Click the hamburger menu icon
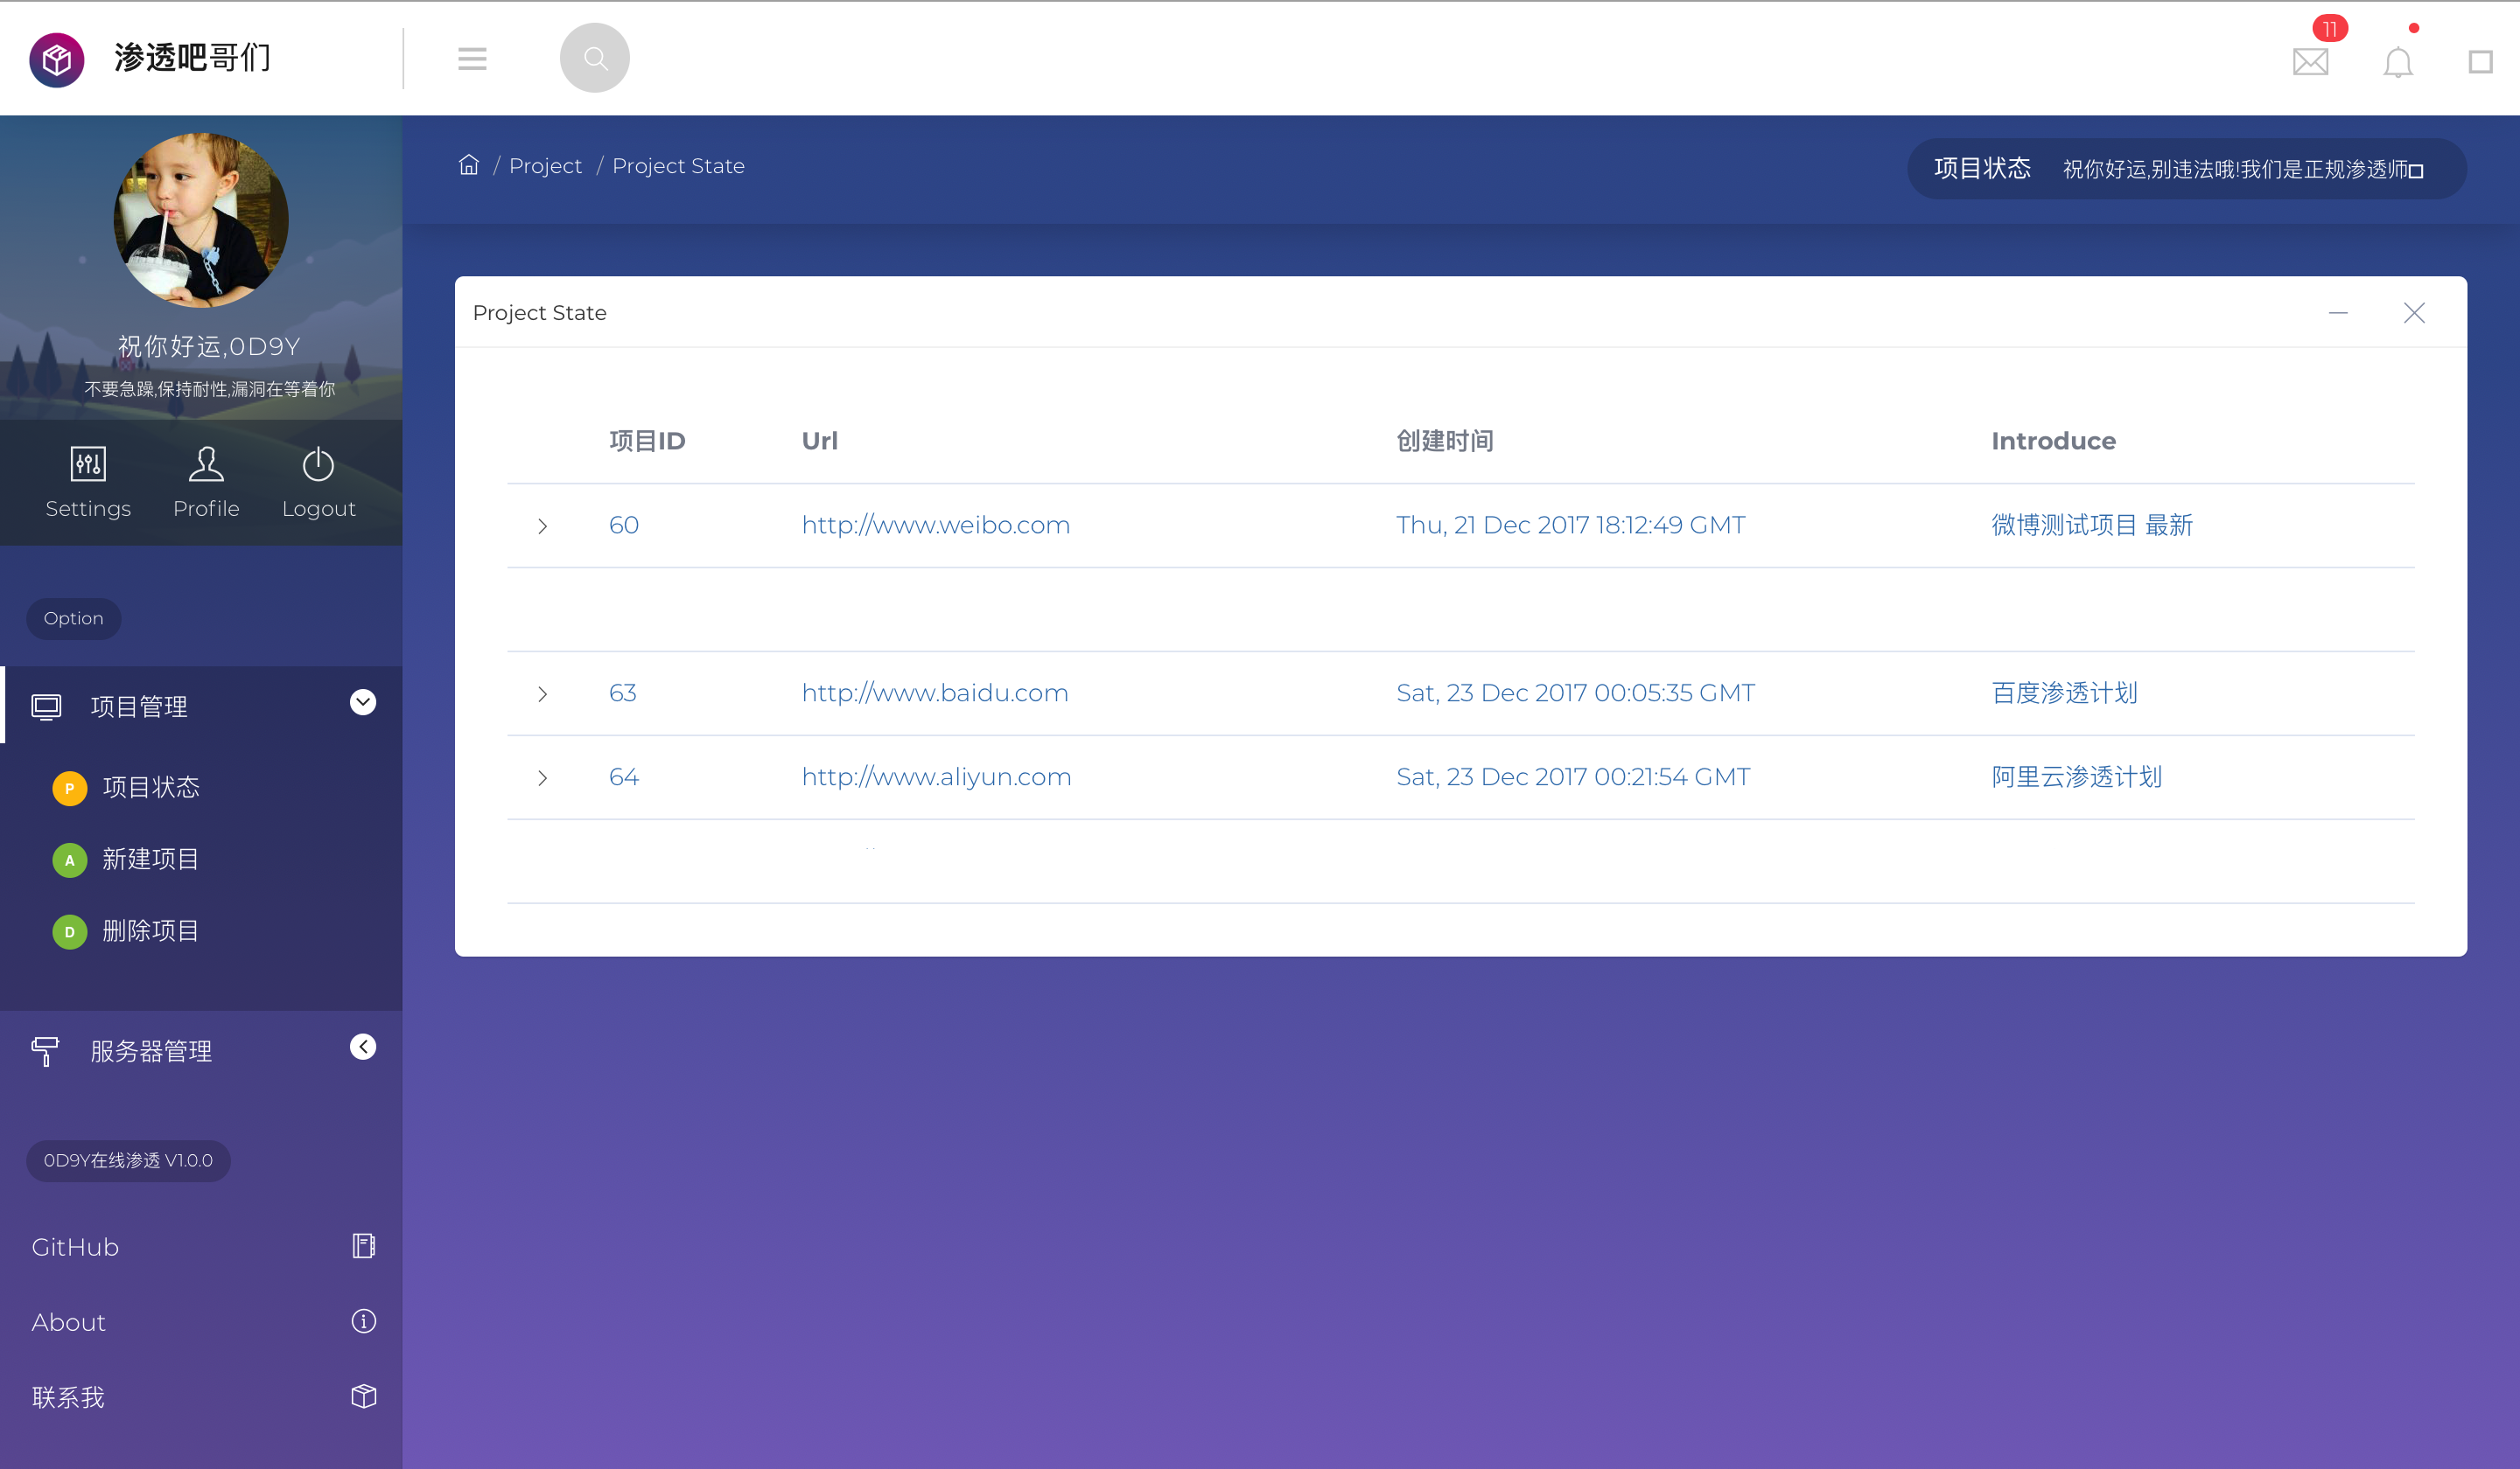2520x1469 pixels. pos(472,58)
